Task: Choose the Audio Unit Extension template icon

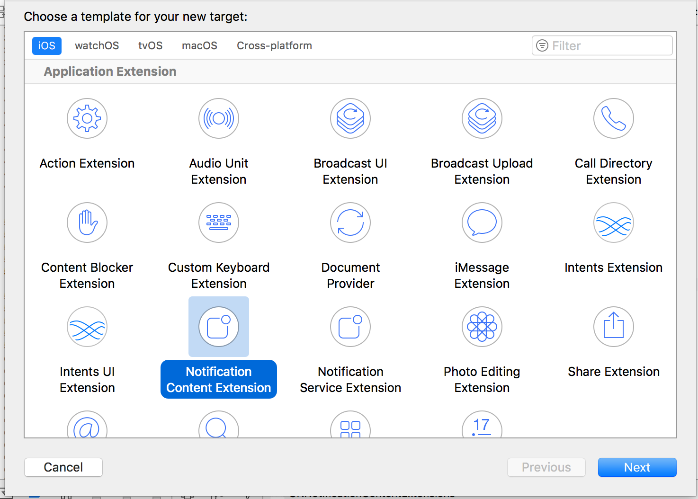Action: pos(219,118)
